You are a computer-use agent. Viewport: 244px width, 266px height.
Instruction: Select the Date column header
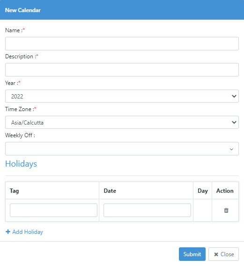point(110,191)
